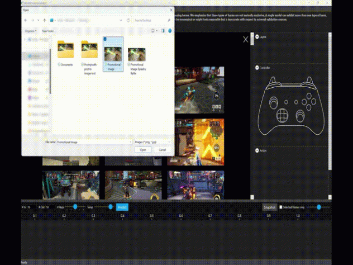Enable Selected frames only checkbox
The width and height of the screenshot is (353, 265).
point(281,207)
